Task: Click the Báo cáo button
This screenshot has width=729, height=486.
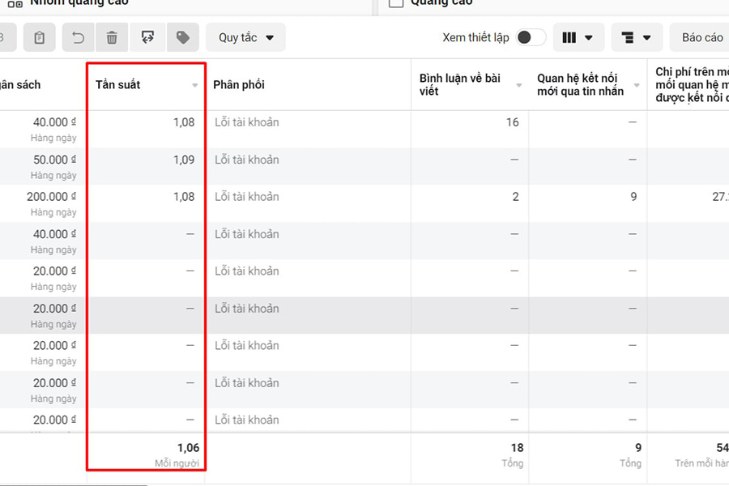Action: [701, 37]
